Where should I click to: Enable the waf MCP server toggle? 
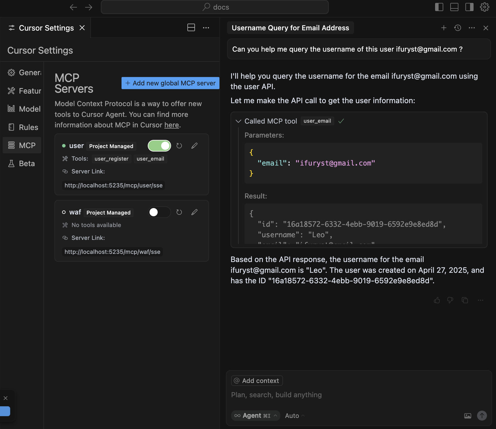[x=159, y=212]
